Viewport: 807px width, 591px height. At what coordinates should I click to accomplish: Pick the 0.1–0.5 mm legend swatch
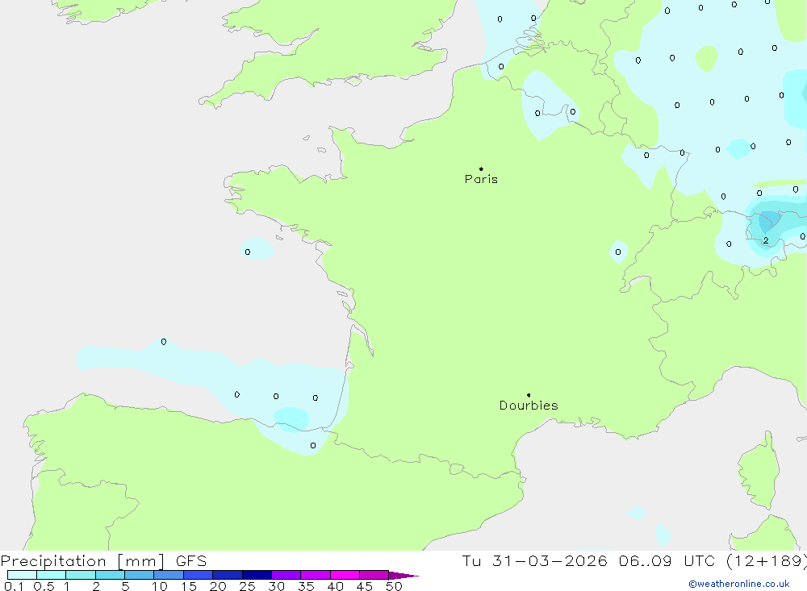pyautogui.click(x=22, y=575)
